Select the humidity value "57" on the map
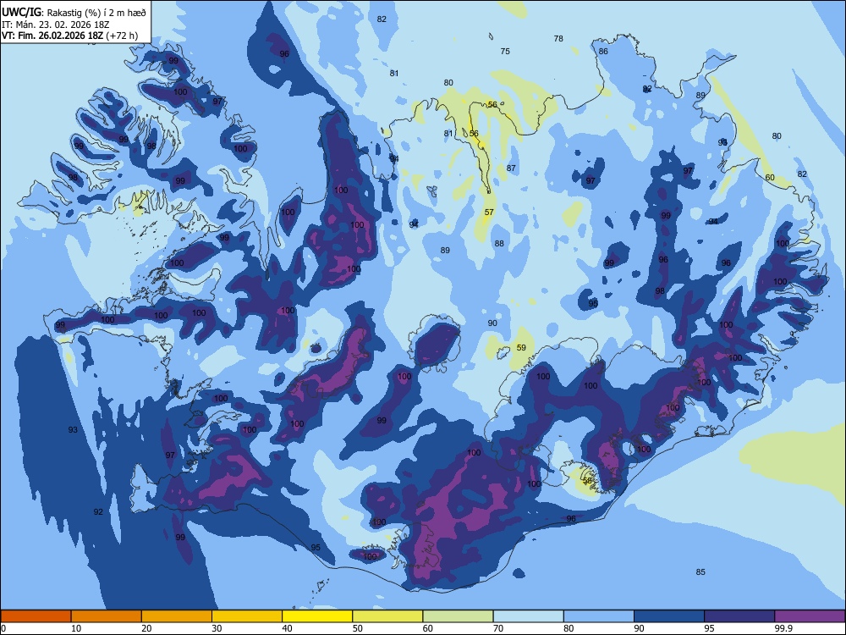The height and width of the screenshot is (635, 846). [489, 213]
